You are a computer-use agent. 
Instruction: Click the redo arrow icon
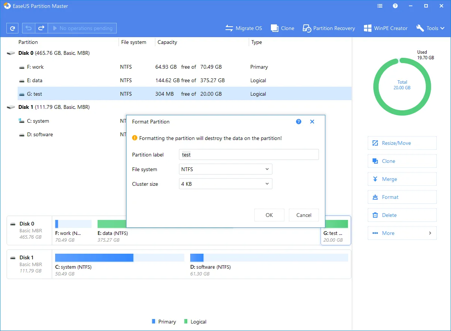tap(41, 28)
